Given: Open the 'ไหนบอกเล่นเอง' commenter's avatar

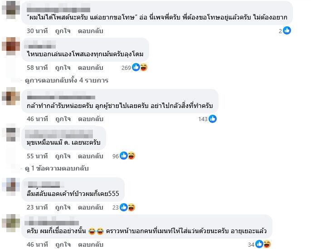Looking at the screenshot, I should [11, 46].
